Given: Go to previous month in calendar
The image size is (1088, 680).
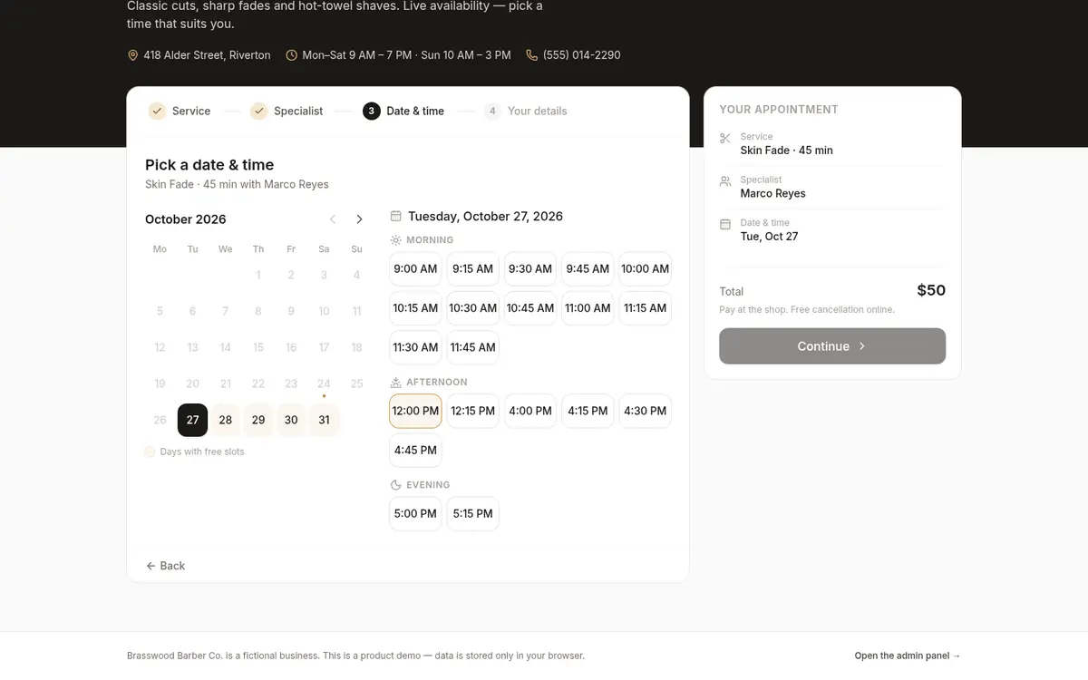Looking at the screenshot, I should (x=333, y=219).
